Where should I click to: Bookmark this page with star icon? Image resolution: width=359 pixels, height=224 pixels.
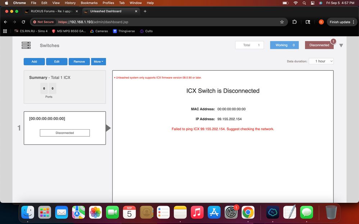coord(282,22)
